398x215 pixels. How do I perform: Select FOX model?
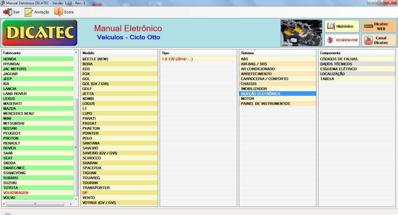[x=119, y=74]
